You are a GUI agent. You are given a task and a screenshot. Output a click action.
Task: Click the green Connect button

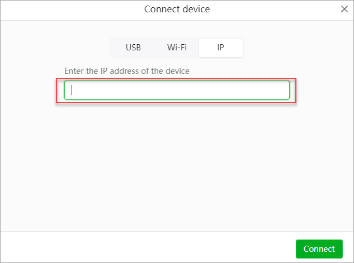319,249
